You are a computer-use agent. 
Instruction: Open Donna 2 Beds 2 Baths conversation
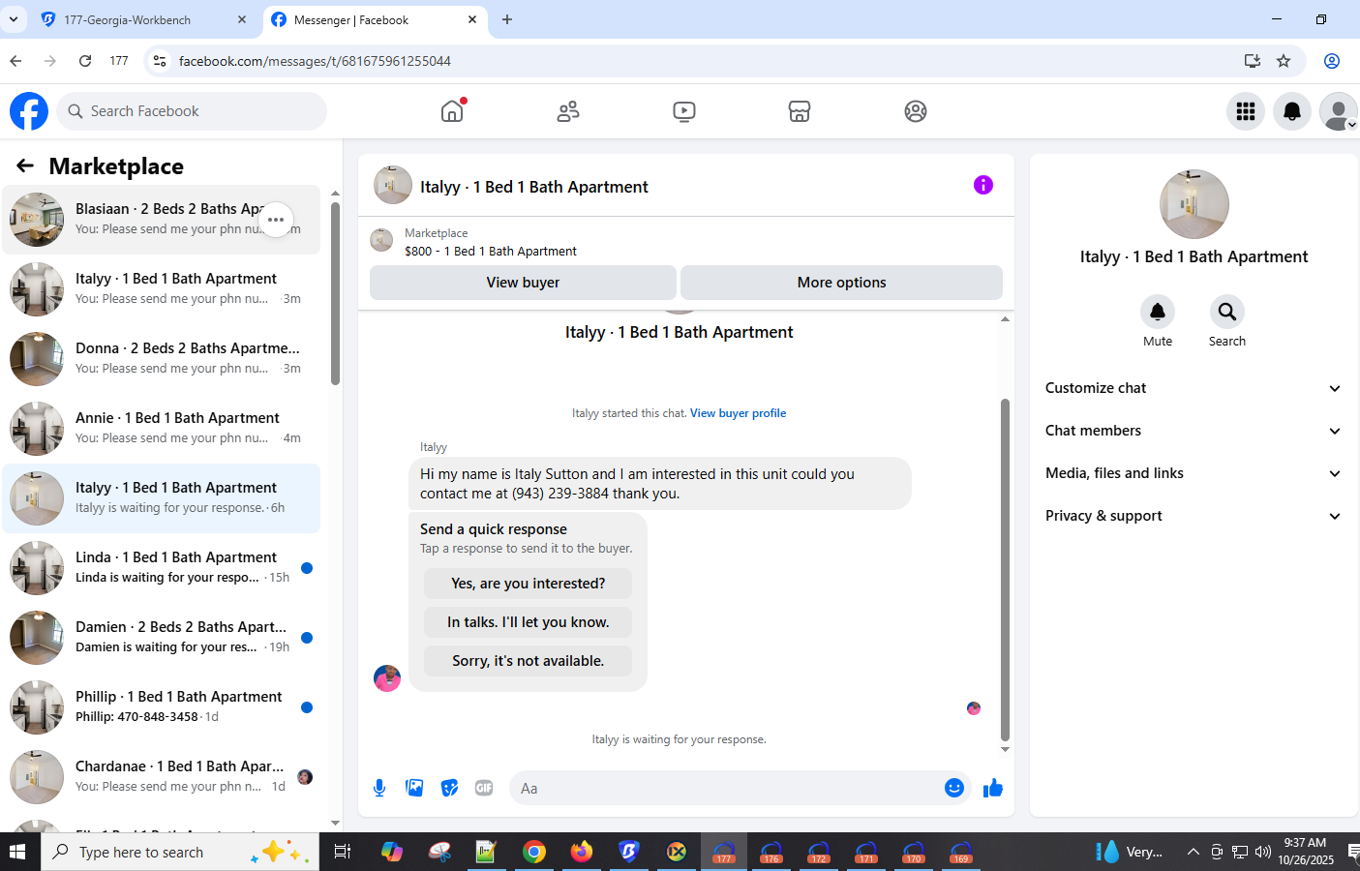pos(161,359)
